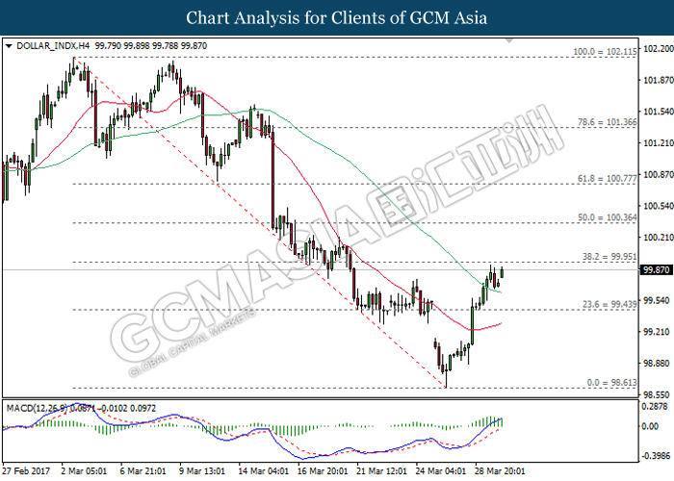The height and width of the screenshot is (481, 674).
Task: Click the 99.540 price axis value
Action: (657, 300)
